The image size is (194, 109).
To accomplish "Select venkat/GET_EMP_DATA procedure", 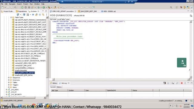I will click(x=23, y=66).
